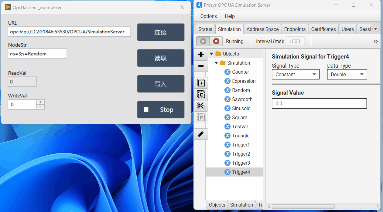Screen dimensions: 383x212
Task: Click the duplicate node icon
Action: click(x=201, y=83)
